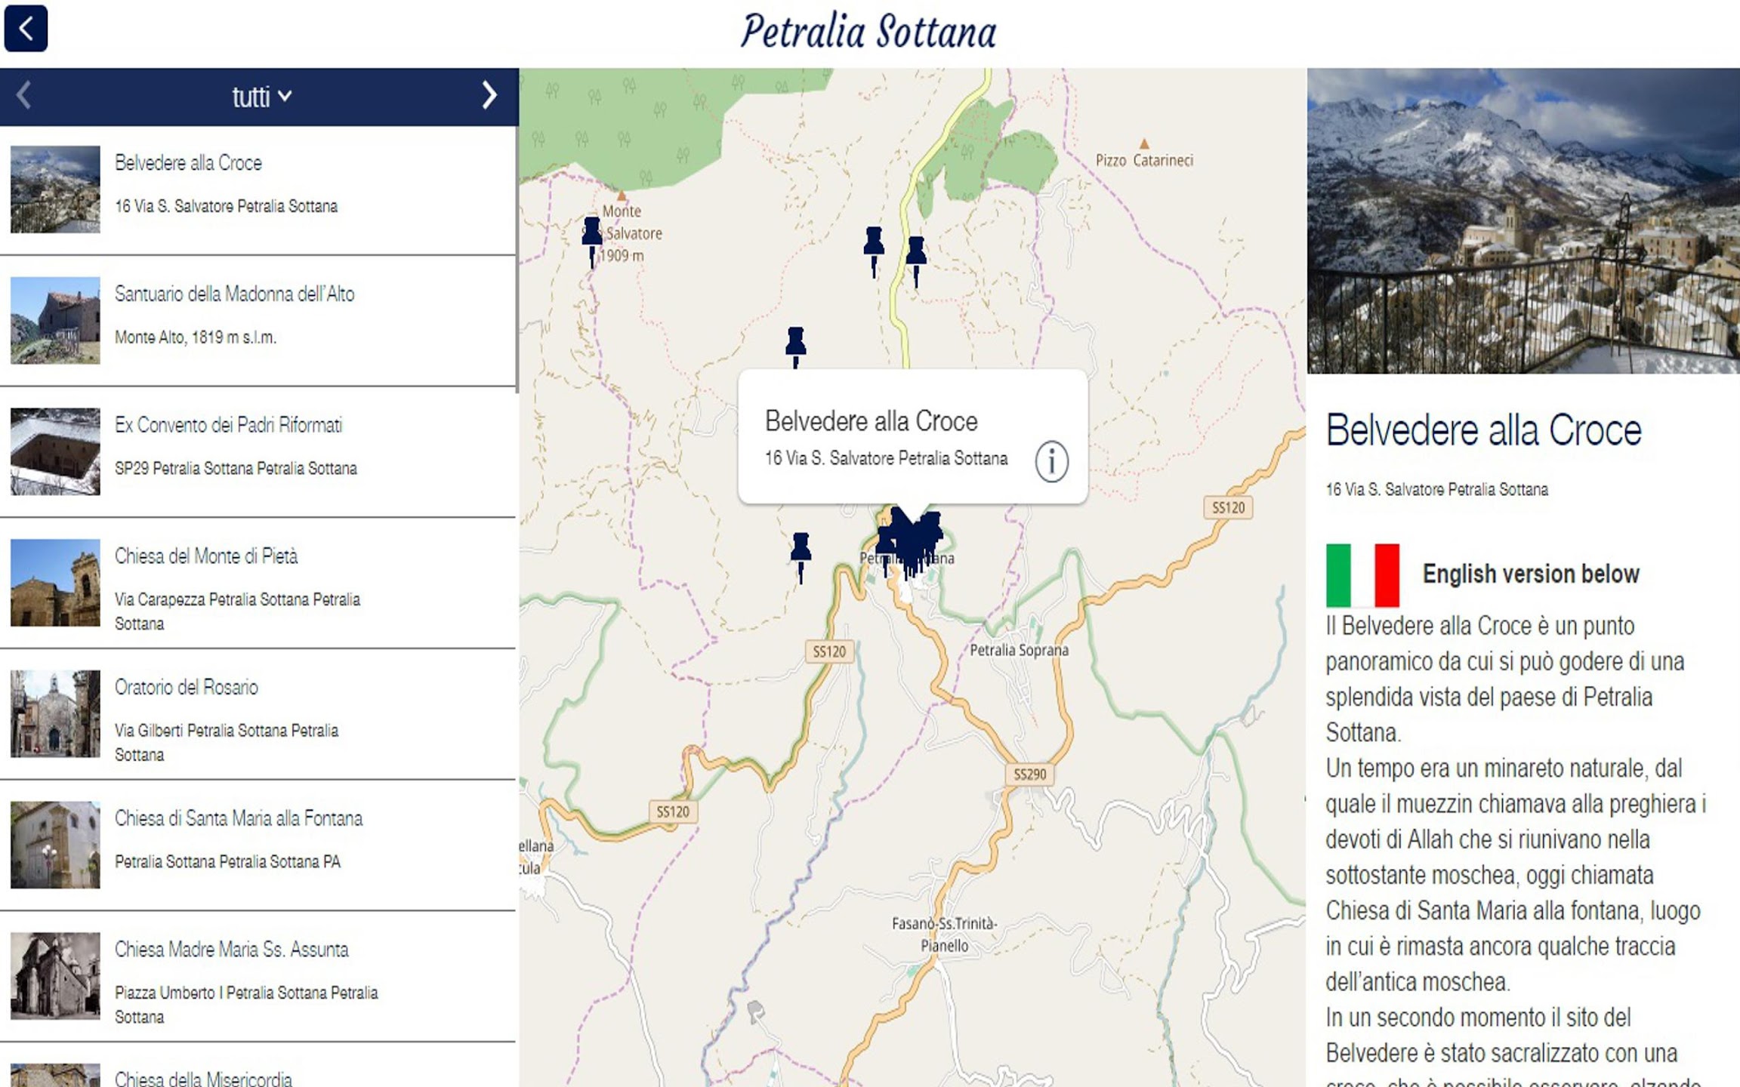Screen dimensions: 1740x1087
Task: Go to next category with right chevron
Action: tap(489, 95)
